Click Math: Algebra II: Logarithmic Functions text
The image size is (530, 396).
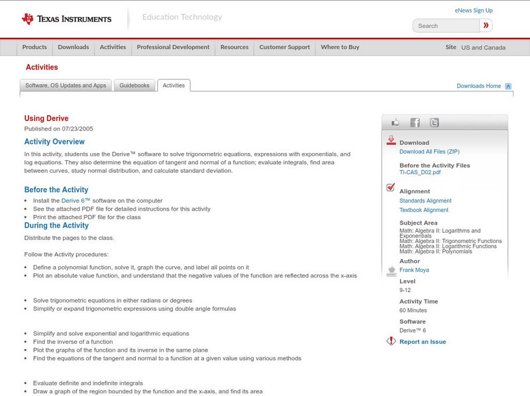point(449,246)
